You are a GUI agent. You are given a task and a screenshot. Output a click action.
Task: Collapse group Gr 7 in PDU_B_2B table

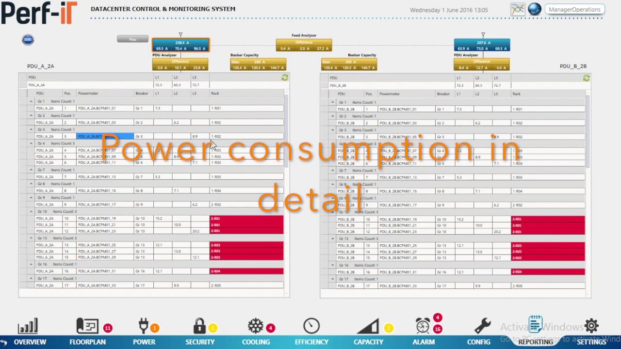tap(333, 171)
